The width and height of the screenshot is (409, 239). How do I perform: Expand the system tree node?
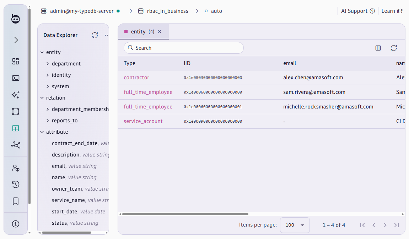point(48,86)
